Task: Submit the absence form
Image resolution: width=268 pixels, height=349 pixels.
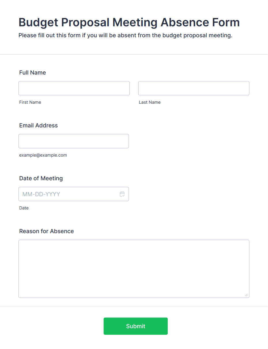Action: [136, 326]
